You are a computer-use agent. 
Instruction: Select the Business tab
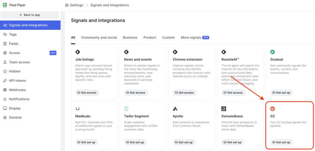130,38
